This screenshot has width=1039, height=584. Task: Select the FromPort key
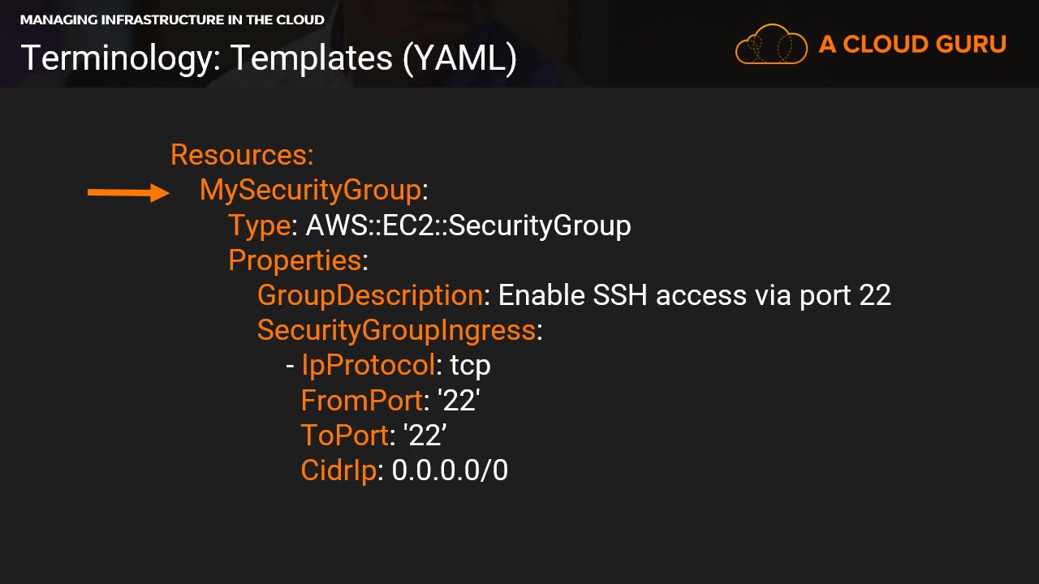pyautogui.click(x=361, y=401)
